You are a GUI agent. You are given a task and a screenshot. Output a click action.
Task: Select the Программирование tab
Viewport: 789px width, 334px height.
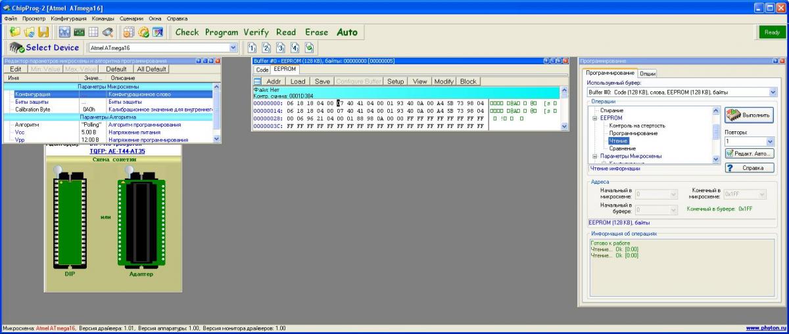coord(610,73)
